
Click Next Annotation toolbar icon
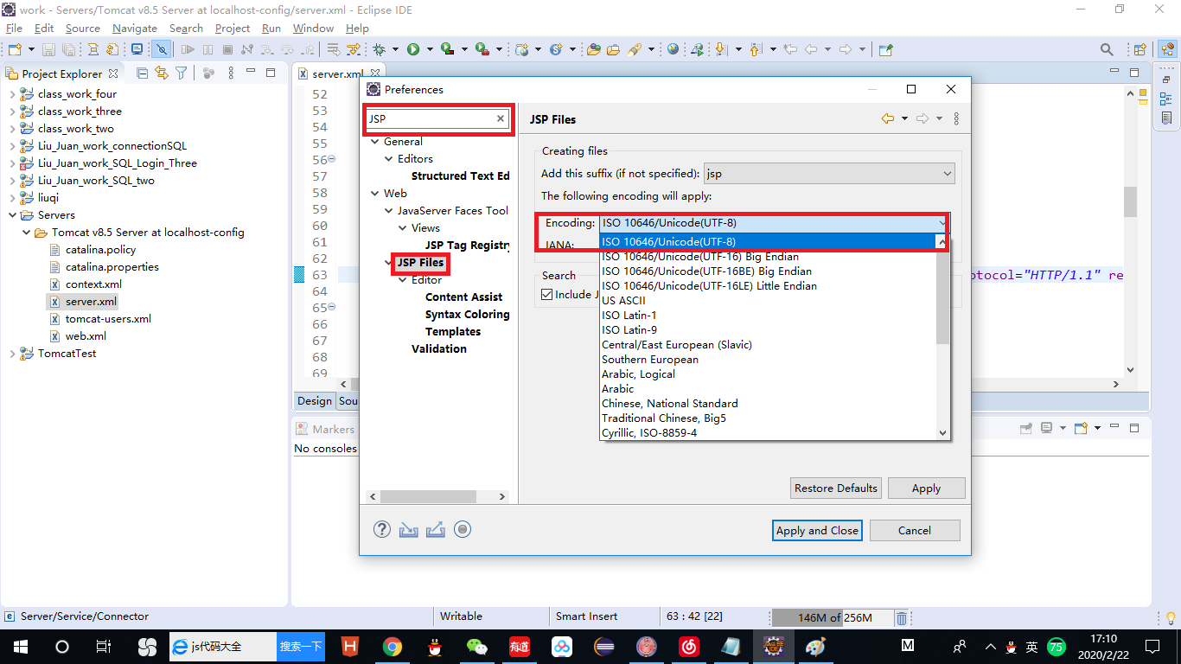[x=720, y=50]
